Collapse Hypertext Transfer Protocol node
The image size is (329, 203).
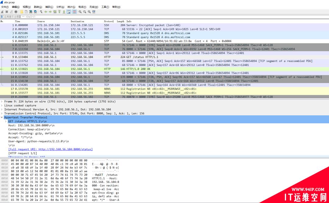pyautogui.click(x=2, y=118)
